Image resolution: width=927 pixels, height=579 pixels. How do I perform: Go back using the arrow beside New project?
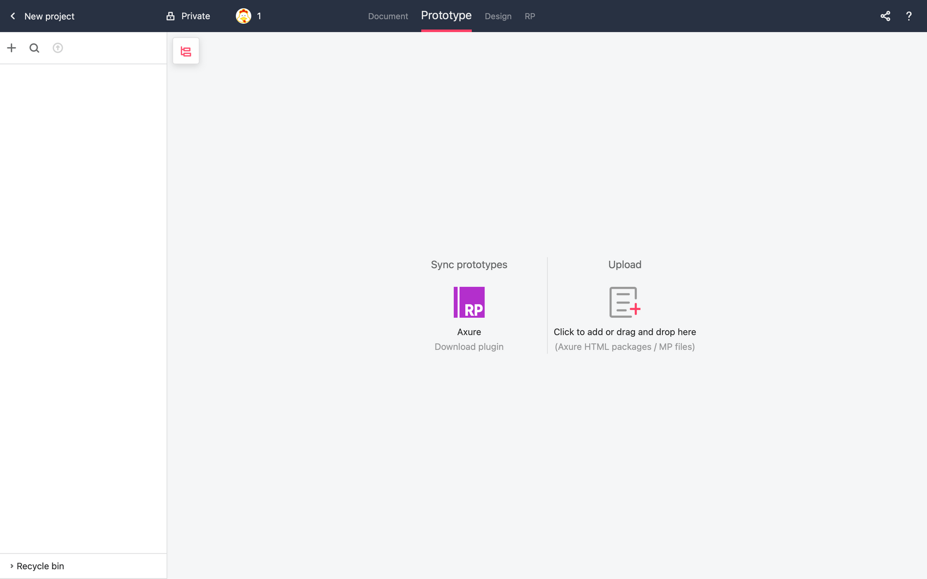[13, 16]
